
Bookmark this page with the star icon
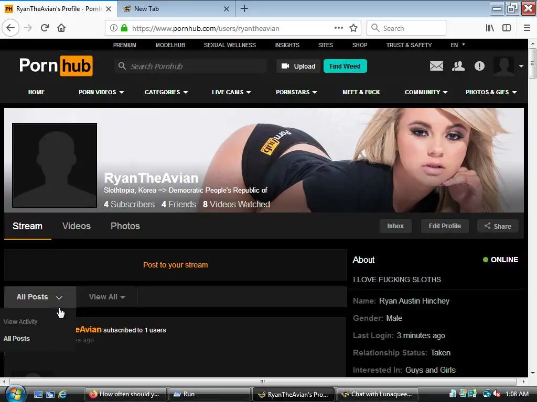coord(353,28)
